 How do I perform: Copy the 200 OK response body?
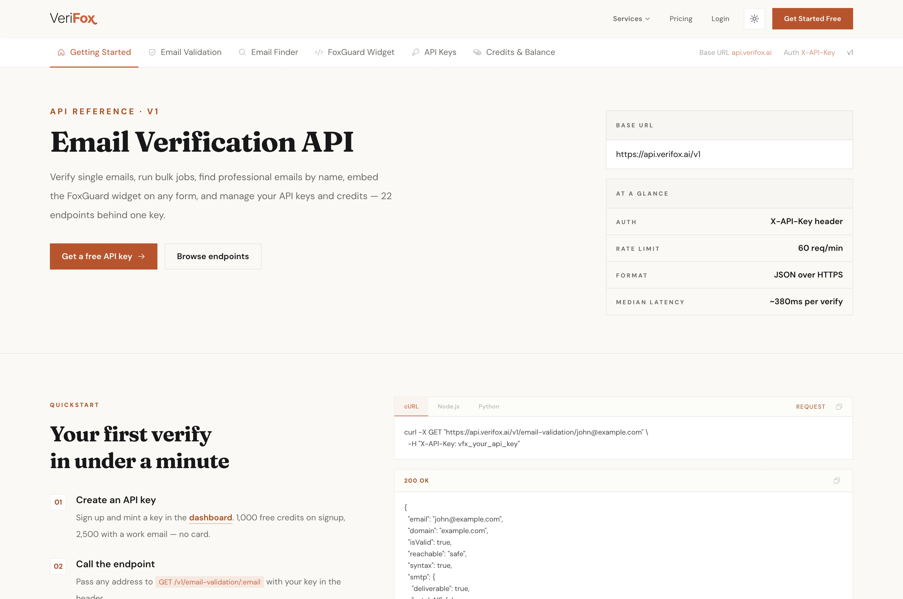tap(836, 481)
